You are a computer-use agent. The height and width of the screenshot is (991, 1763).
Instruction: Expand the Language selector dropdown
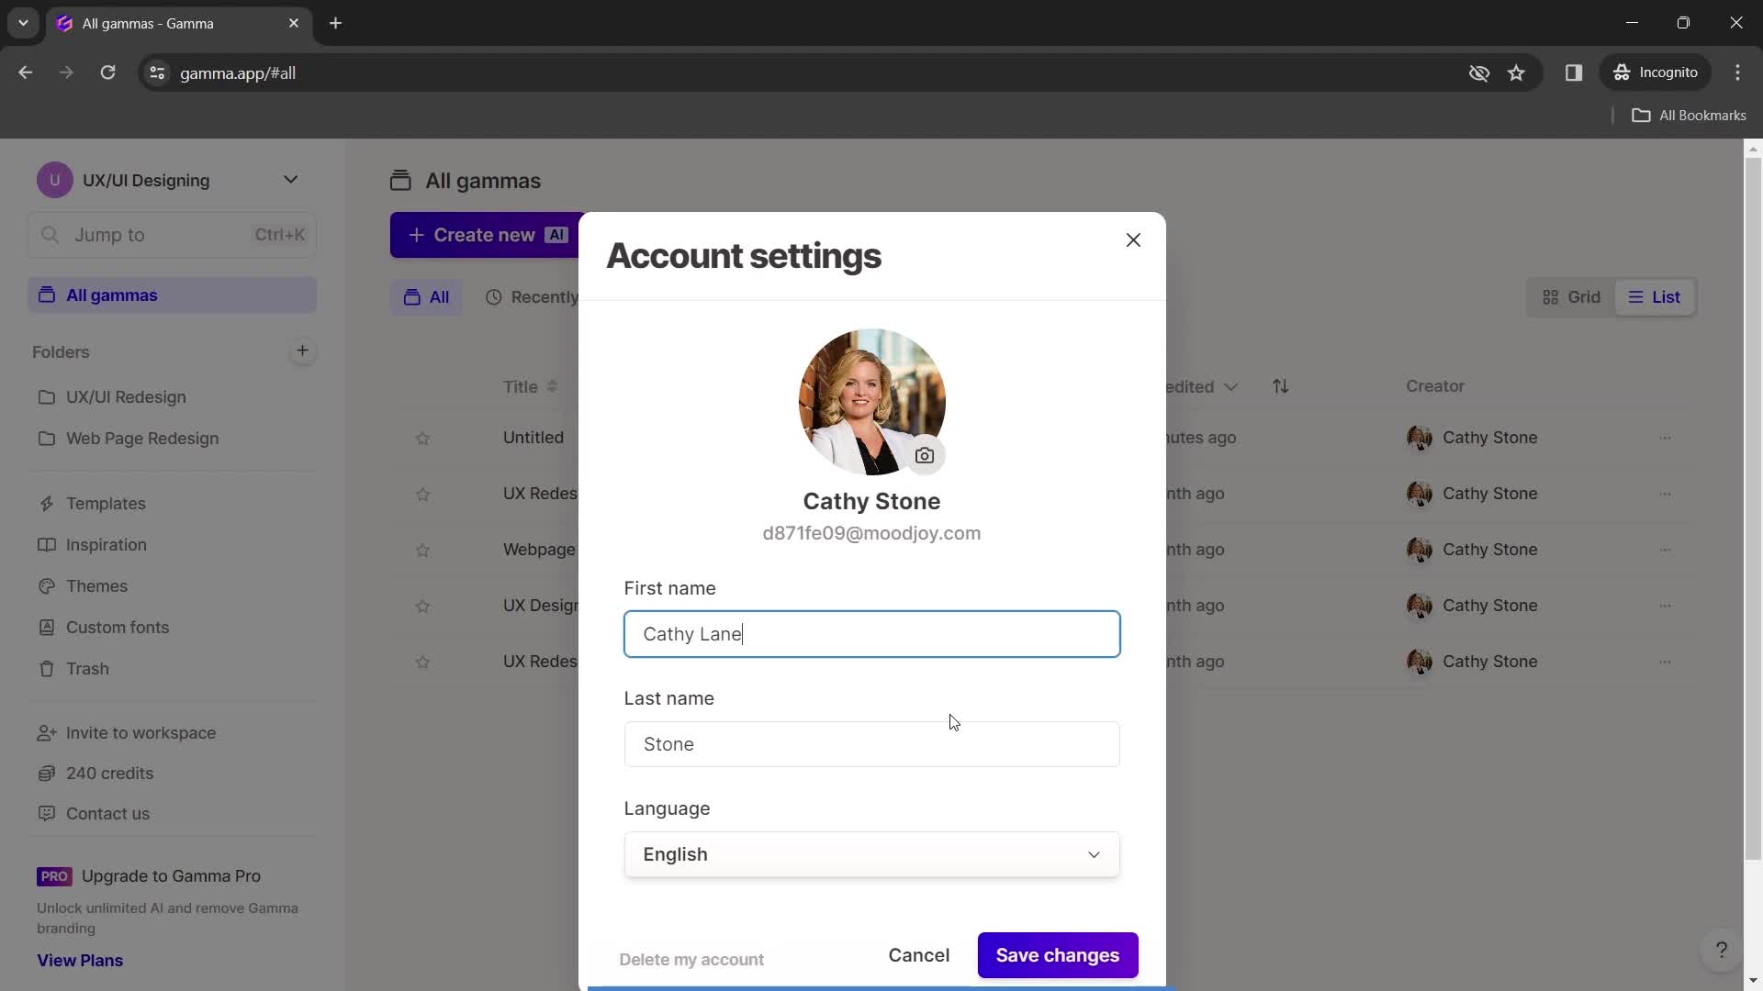point(870,854)
